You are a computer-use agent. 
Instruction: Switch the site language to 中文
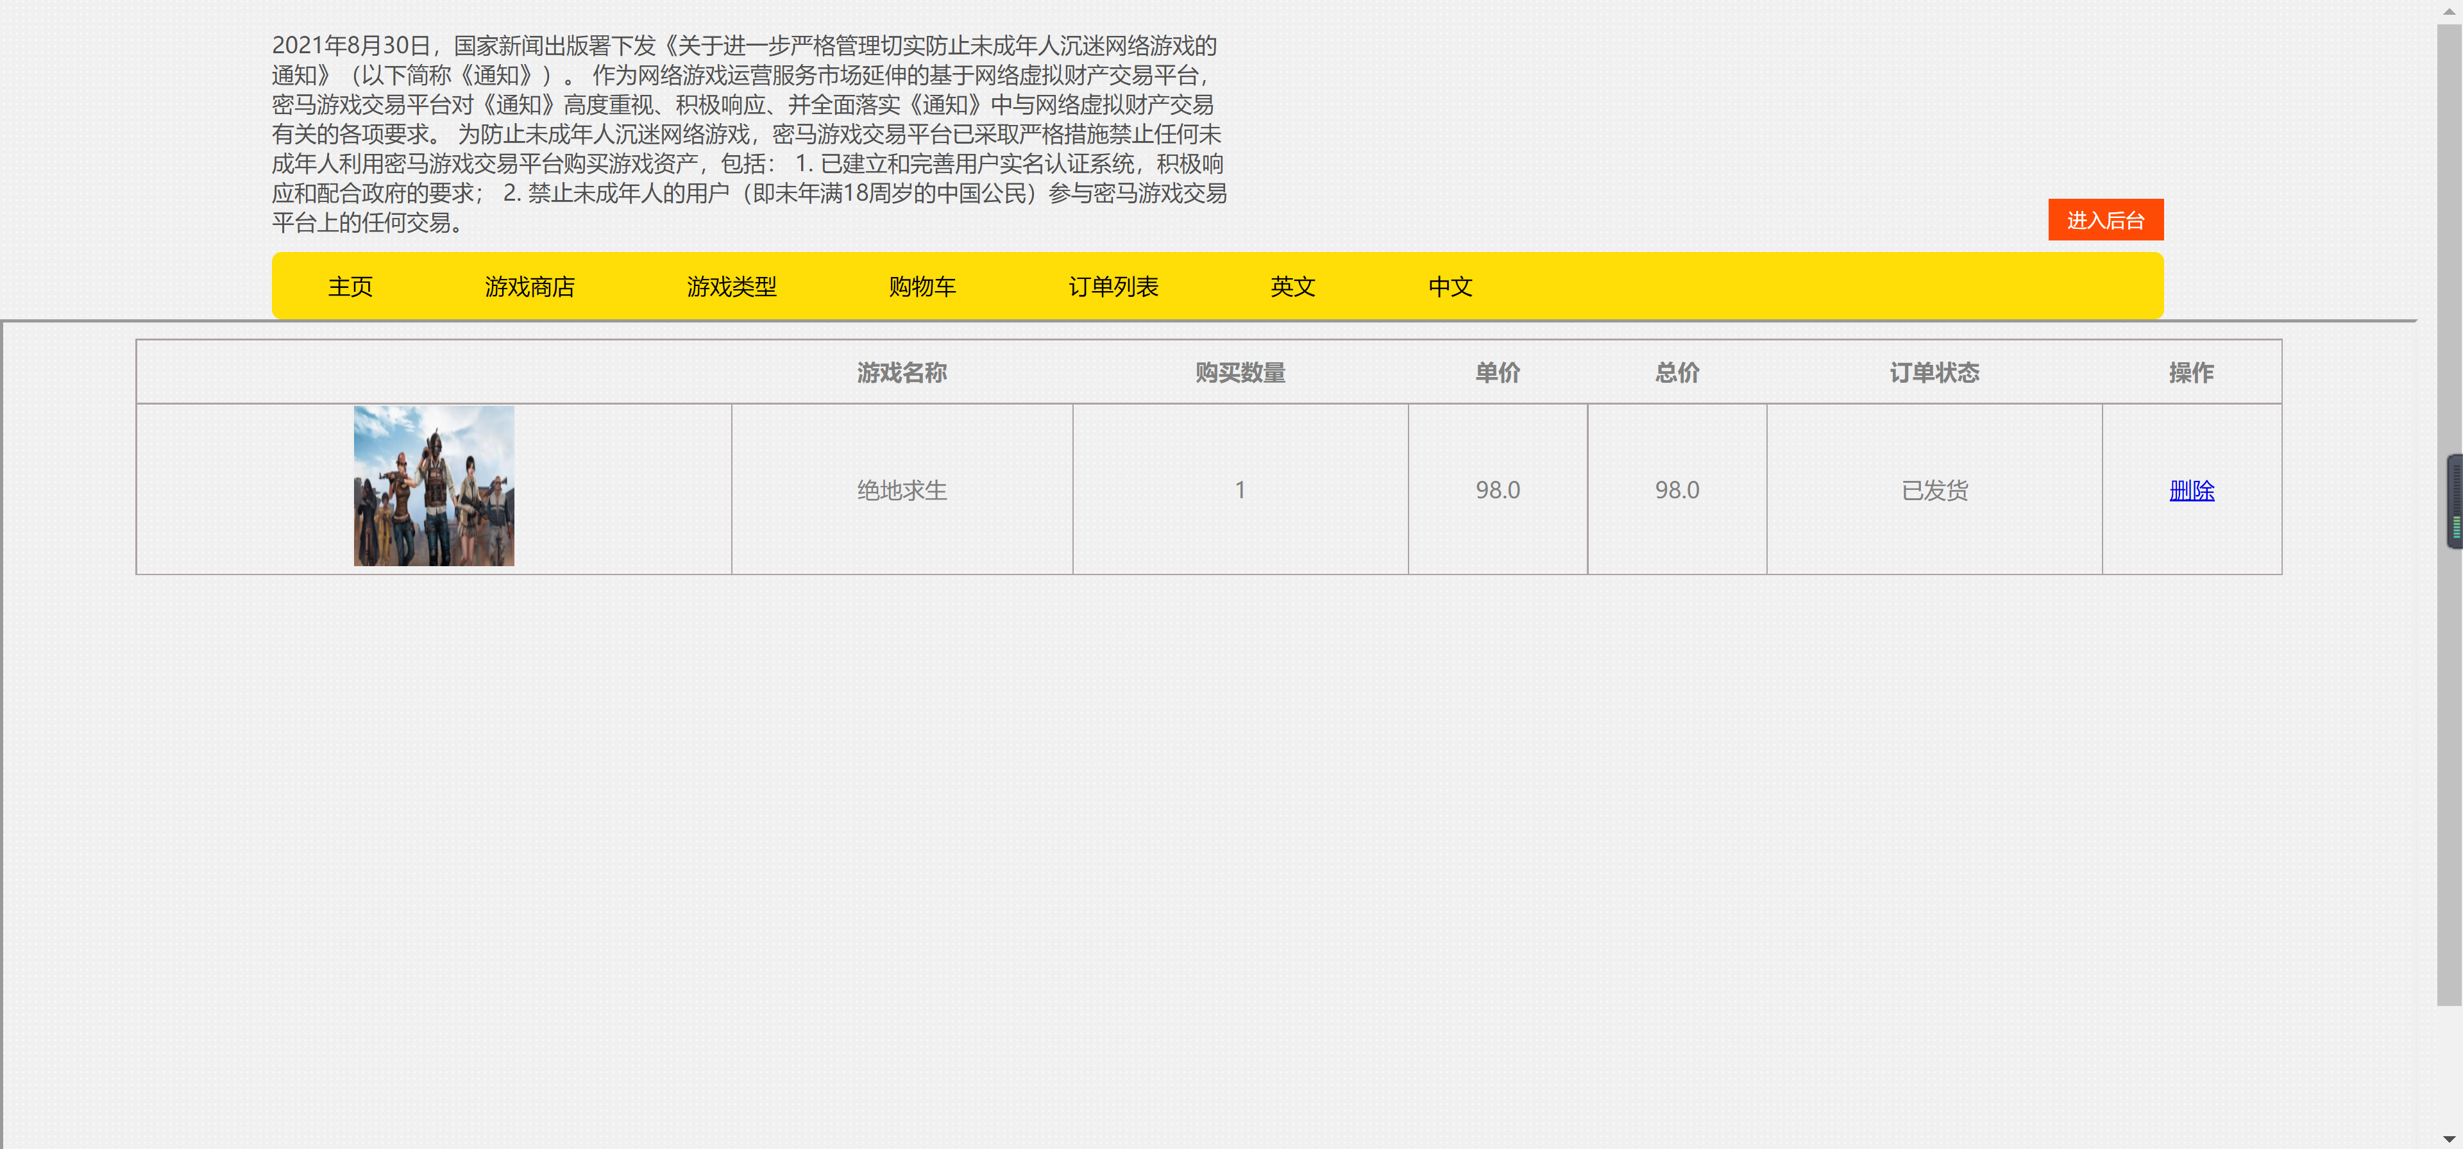[1450, 286]
